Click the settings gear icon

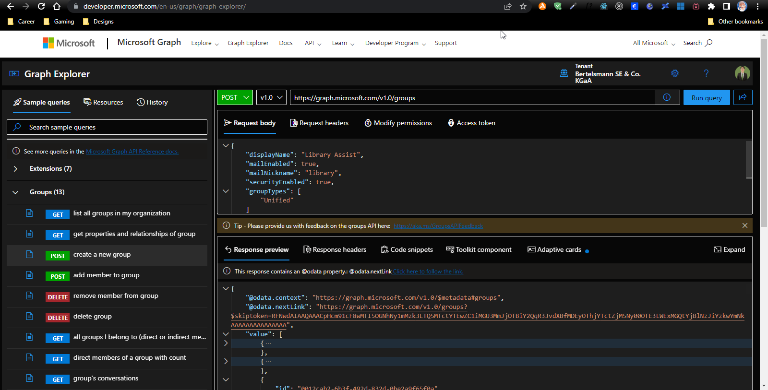point(675,73)
